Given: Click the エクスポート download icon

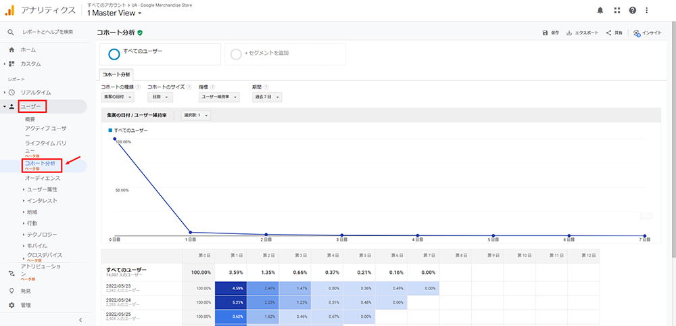Looking at the screenshot, I should 569,32.
